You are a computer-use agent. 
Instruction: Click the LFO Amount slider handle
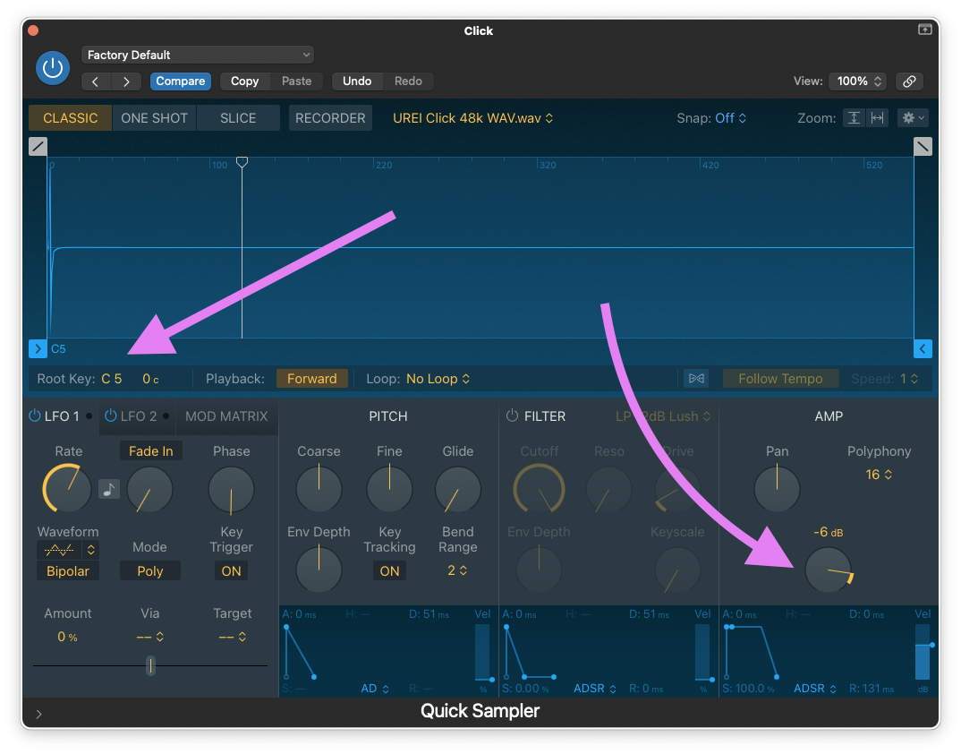[150, 665]
